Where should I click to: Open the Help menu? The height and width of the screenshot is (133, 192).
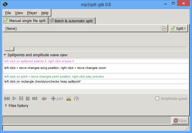45,13
